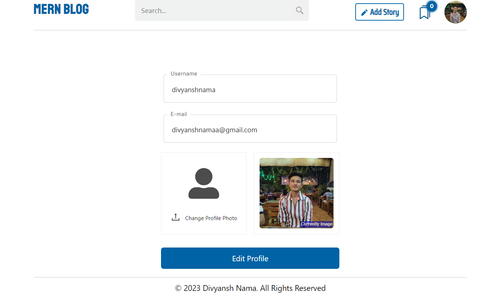Screen dimensions: 491x301
Task: Select the divyanshnama username text
Action: [194, 90]
